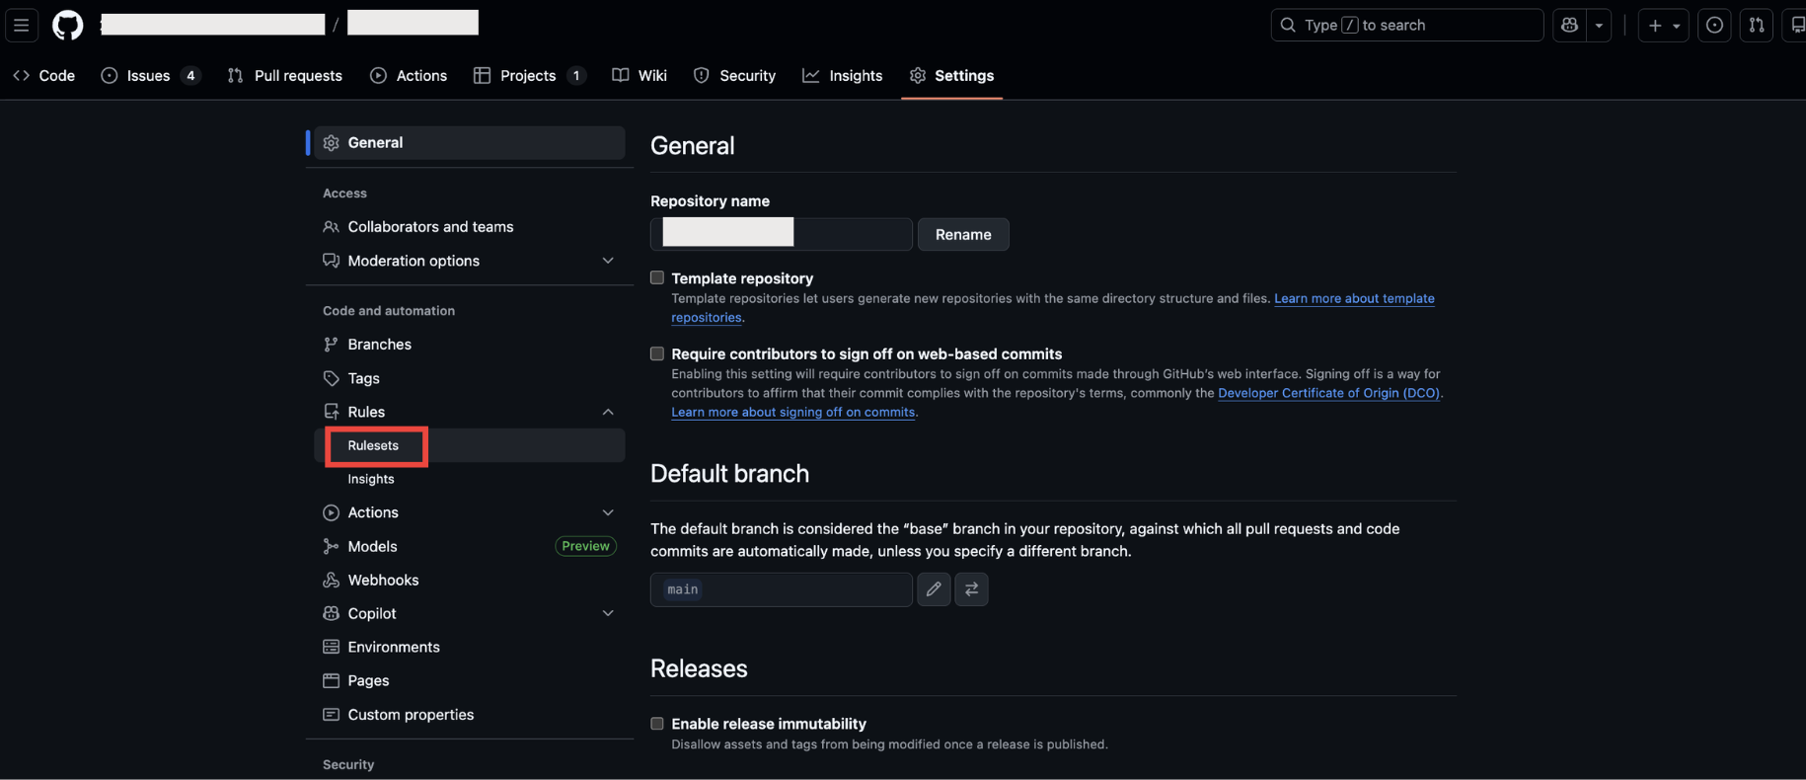The width and height of the screenshot is (1806, 780).
Task: Collapse the Rules section chevron
Action: pos(608,412)
